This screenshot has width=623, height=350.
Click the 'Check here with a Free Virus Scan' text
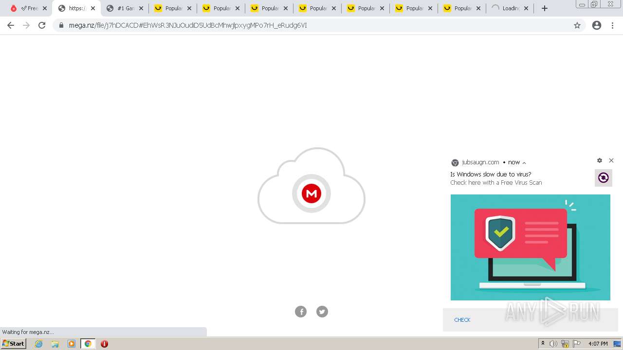click(496, 183)
